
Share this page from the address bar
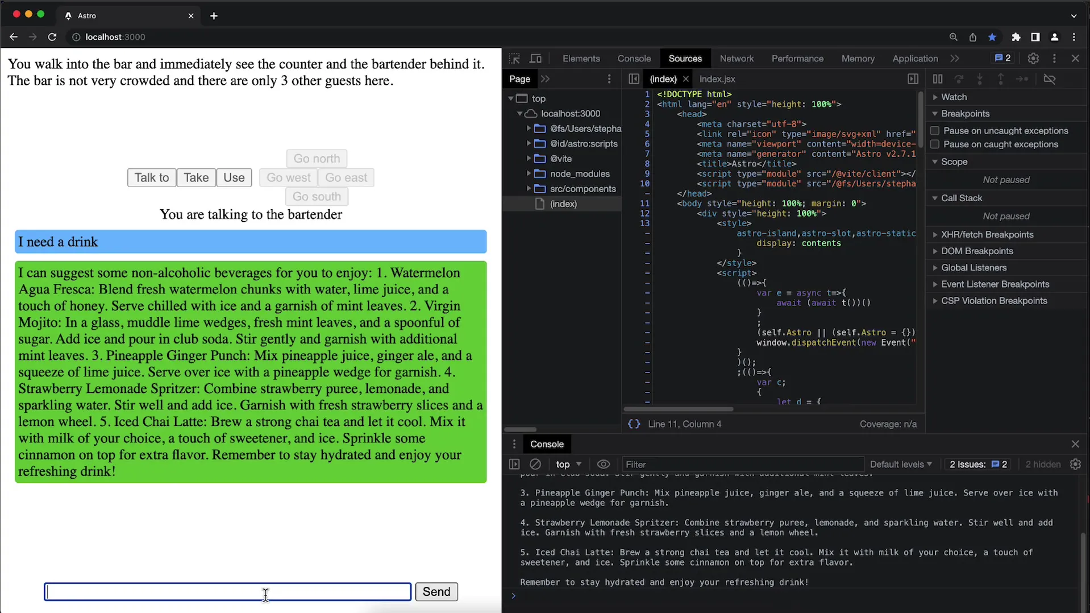click(973, 37)
